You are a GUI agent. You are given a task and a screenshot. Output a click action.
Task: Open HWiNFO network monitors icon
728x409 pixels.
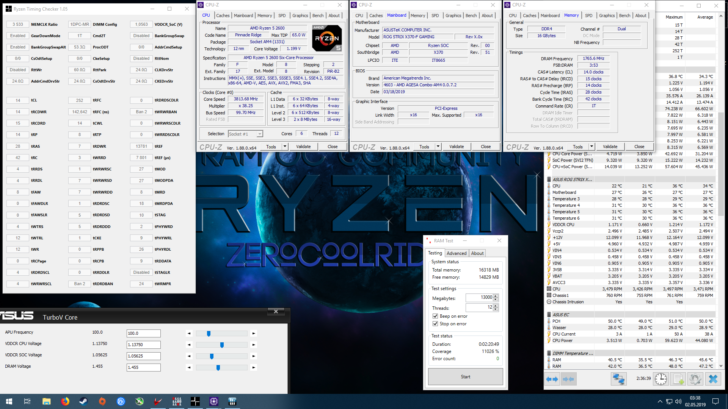618,379
